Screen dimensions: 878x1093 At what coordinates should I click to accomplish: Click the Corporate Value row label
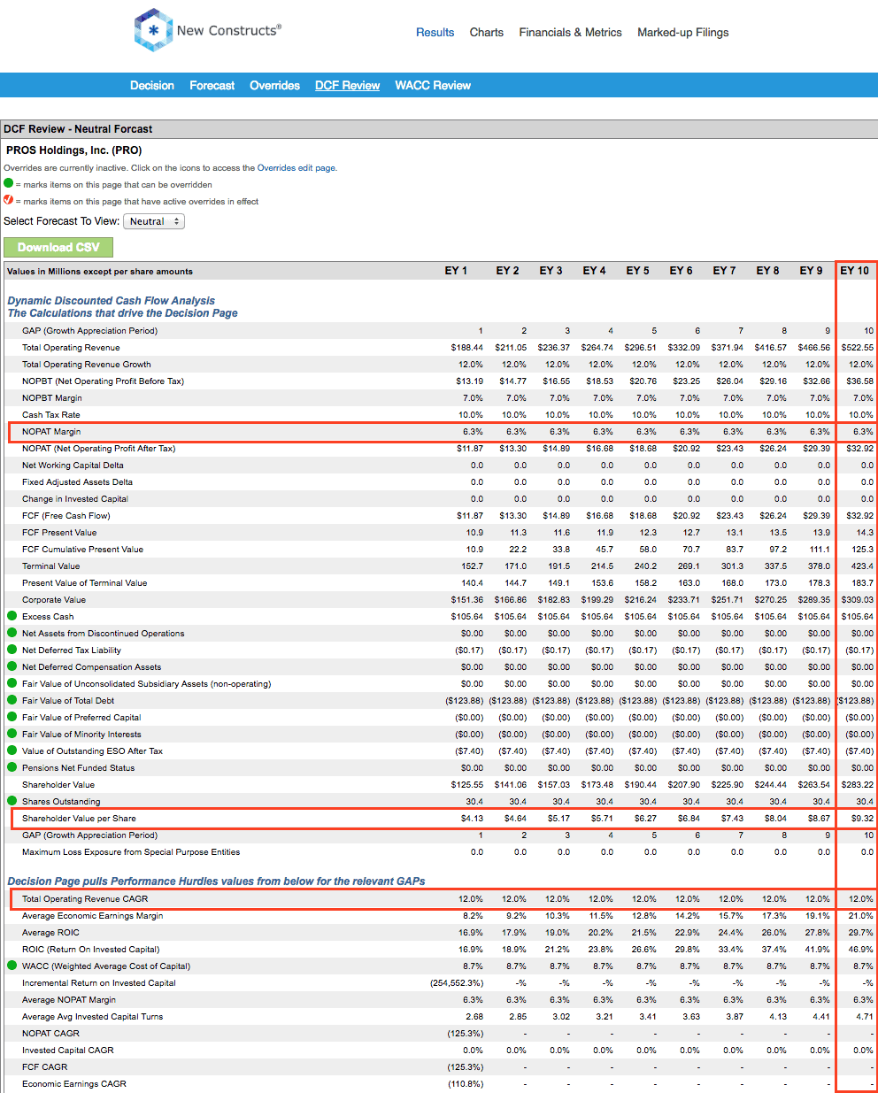(x=54, y=600)
